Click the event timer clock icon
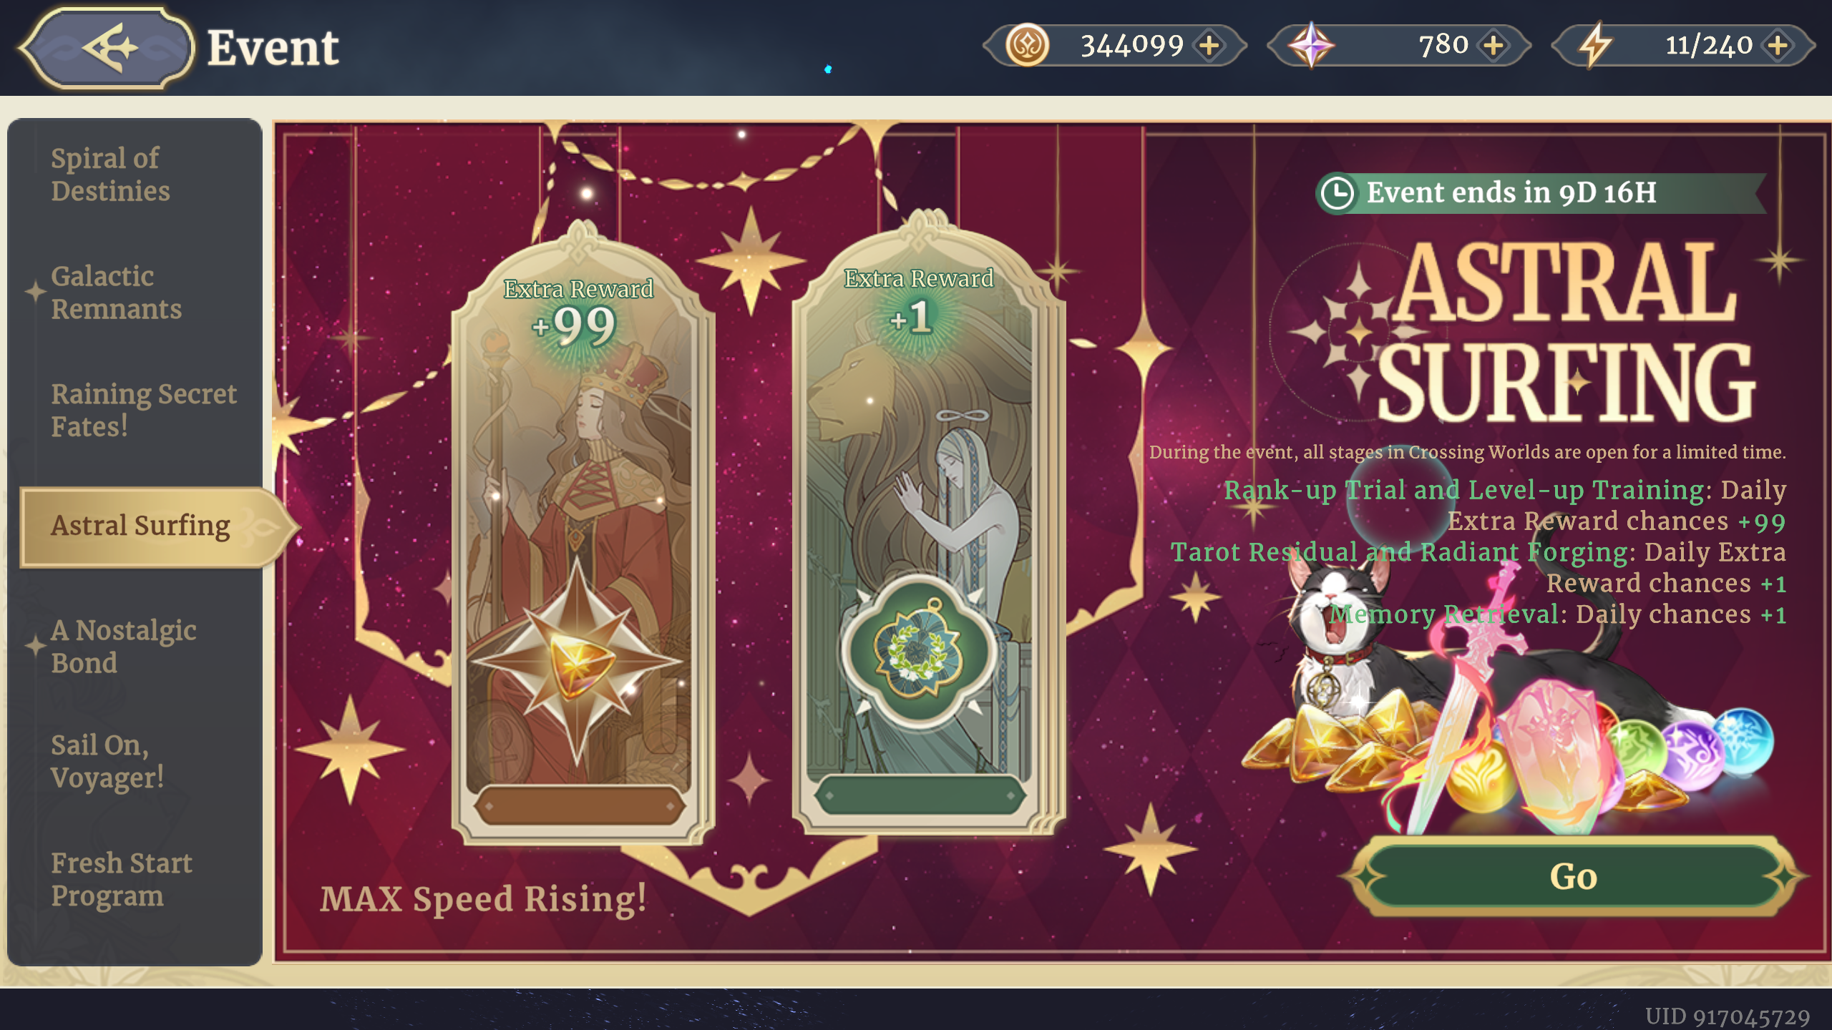Viewport: 1832px width, 1030px height. (1337, 193)
